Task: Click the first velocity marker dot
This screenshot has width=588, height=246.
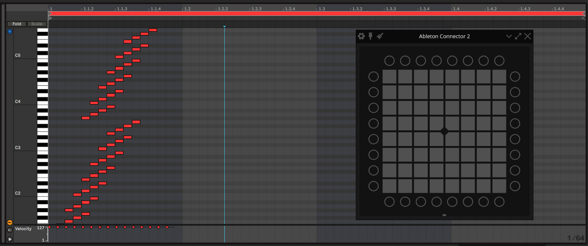Action: (50, 227)
